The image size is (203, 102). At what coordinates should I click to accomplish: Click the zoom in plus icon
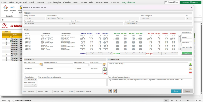(196, 101)
